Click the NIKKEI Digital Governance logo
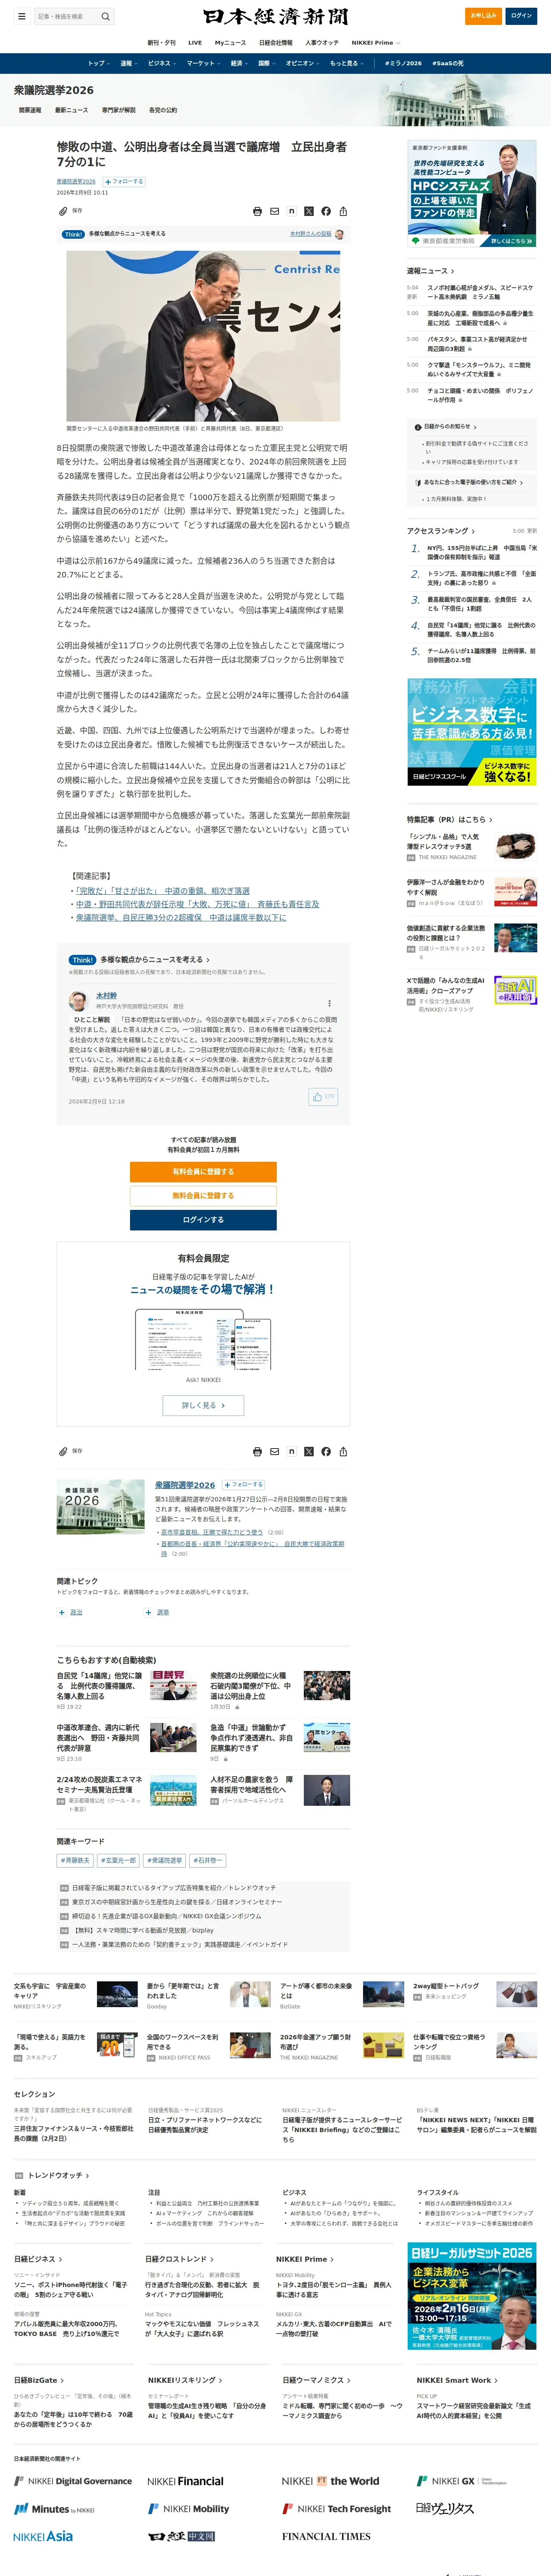Screen dimensions: 551x2576 [73, 2481]
